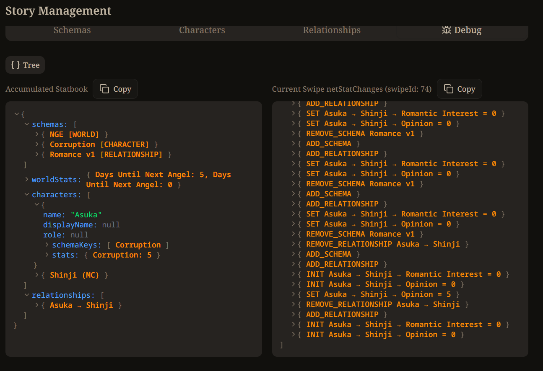
Task: Click the Accumulated Statbook label
Action: pyautogui.click(x=47, y=89)
